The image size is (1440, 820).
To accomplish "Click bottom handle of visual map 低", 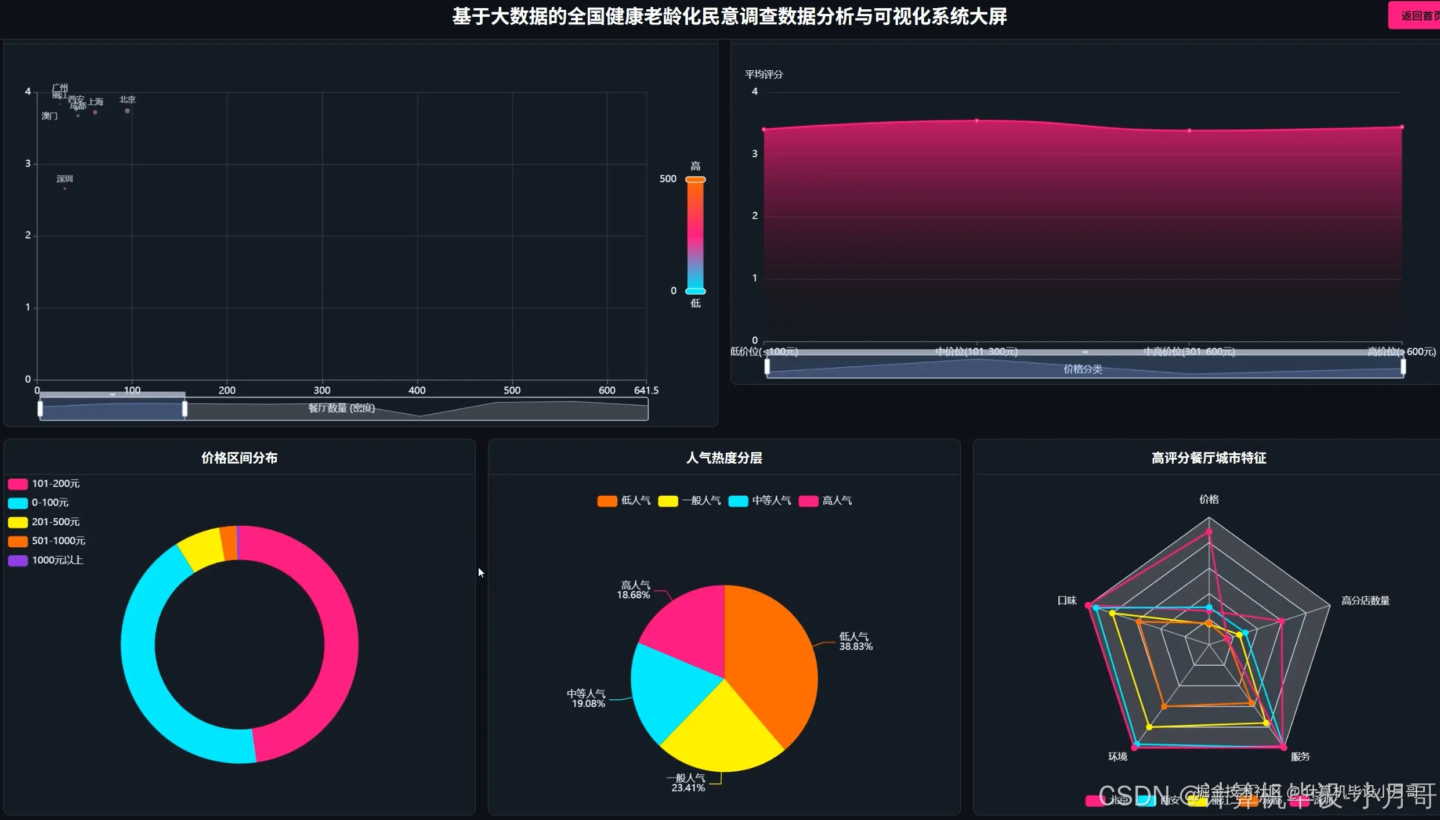I will 695,291.
